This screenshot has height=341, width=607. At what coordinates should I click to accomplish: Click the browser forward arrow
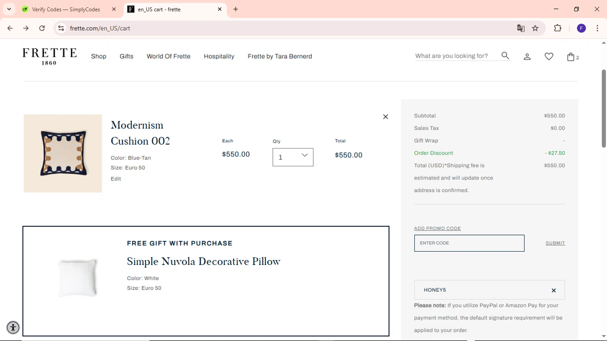(x=26, y=28)
